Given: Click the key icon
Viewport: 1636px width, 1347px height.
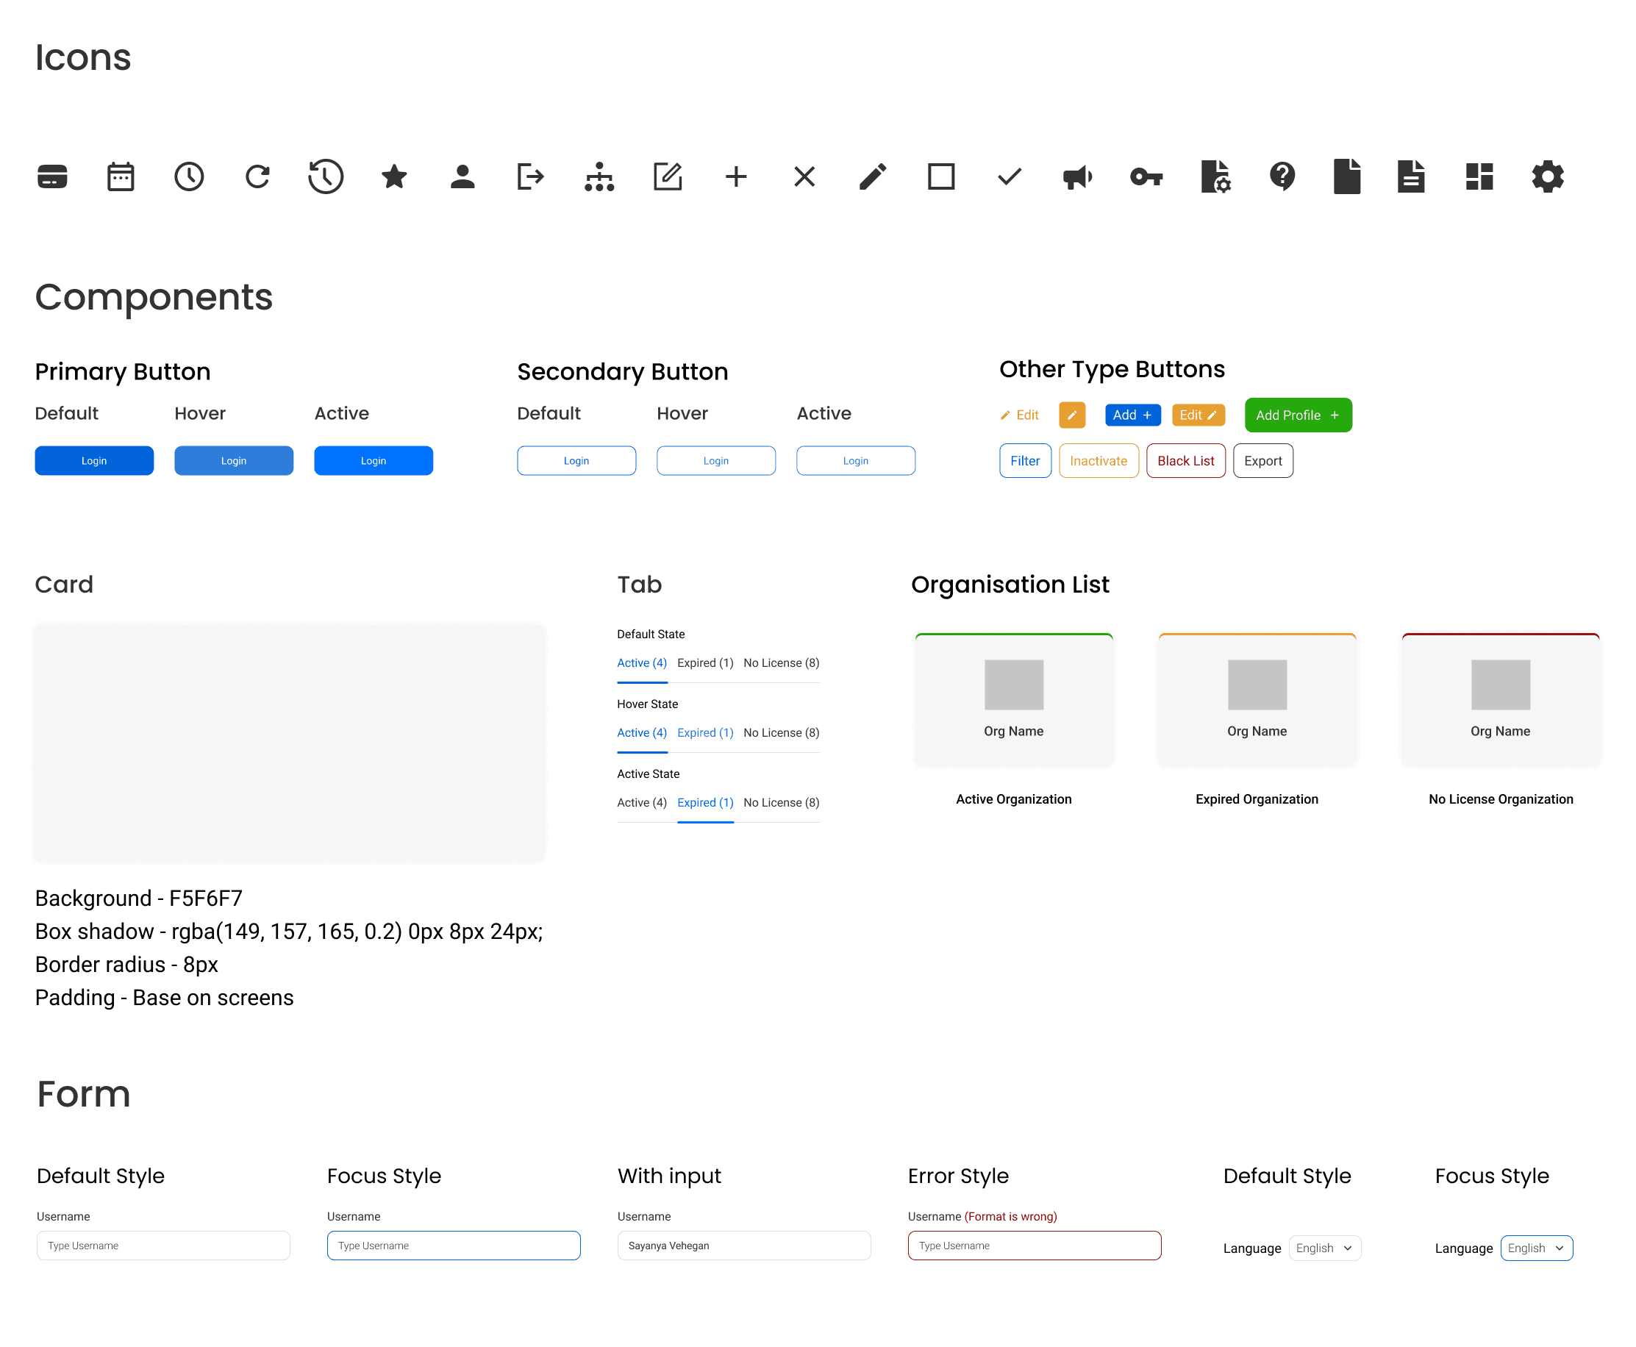Looking at the screenshot, I should pos(1145,177).
